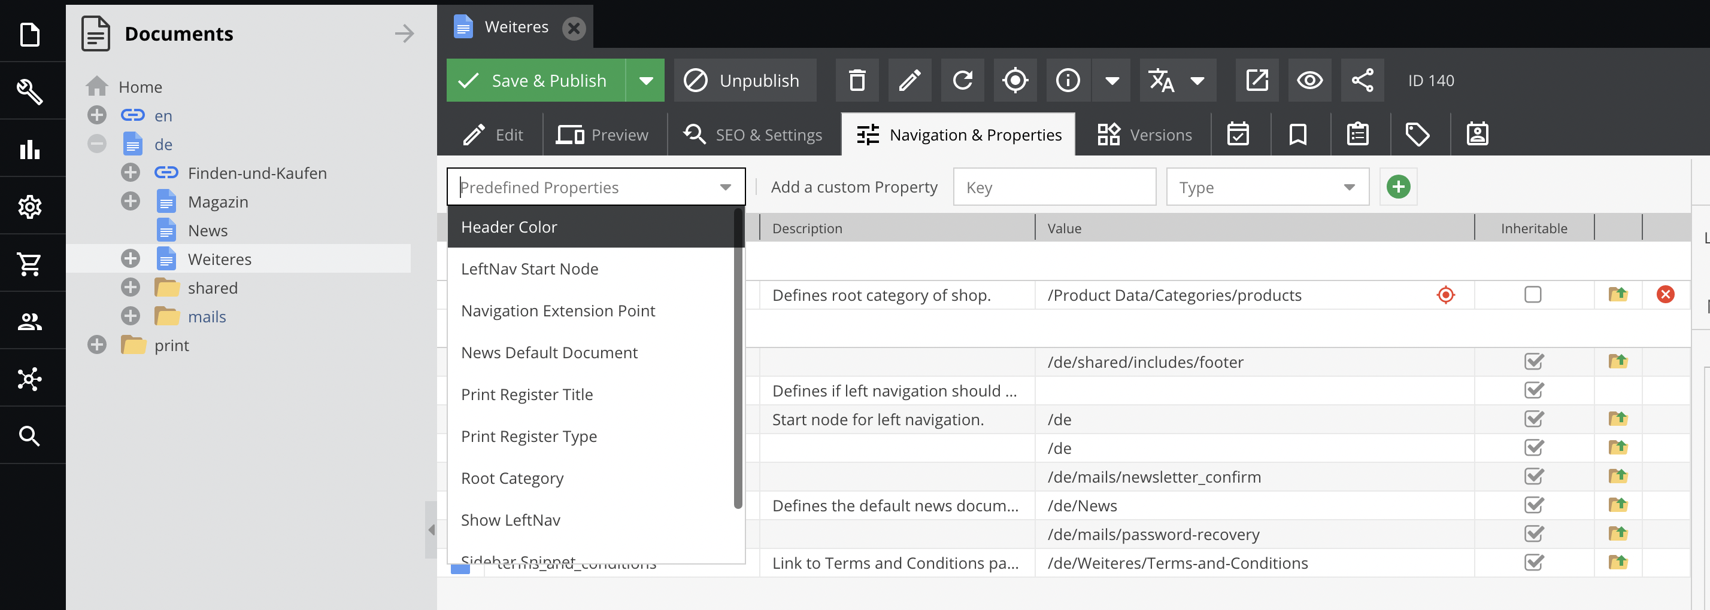Viewport: 1710px width, 610px height.
Task: Click the trash delete icon in toolbar
Action: [857, 80]
